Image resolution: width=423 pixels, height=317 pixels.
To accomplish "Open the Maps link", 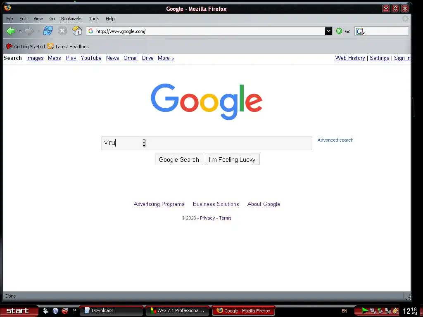I will coord(54,58).
